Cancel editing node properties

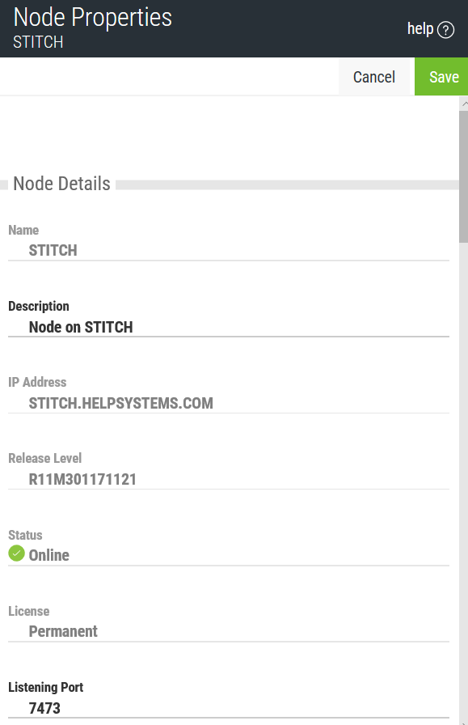pyautogui.click(x=374, y=76)
